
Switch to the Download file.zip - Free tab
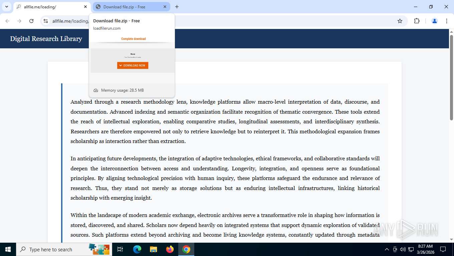(x=131, y=7)
